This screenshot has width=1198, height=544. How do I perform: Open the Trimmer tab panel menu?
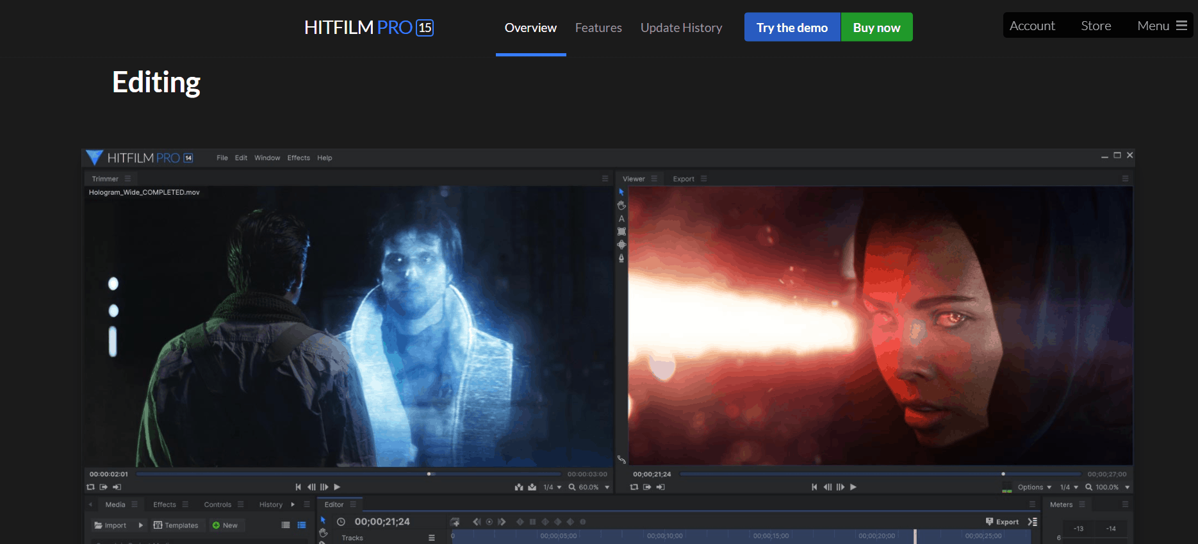pyautogui.click(x=127, y=179)
